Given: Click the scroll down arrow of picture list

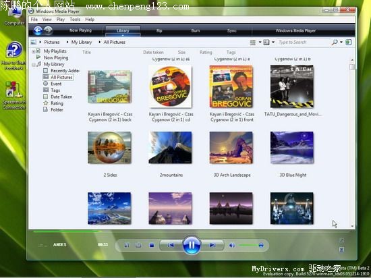Looking at the screenshot, I should pos(352,226).
